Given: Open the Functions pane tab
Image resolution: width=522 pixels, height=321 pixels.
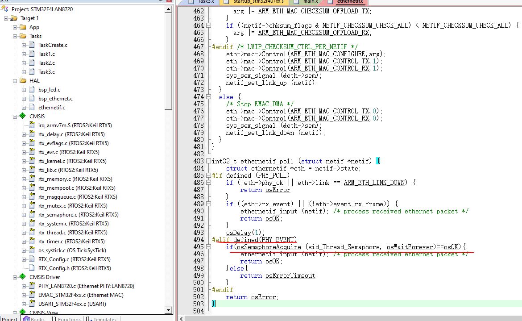Looking at the screenshot, I should (66, 319).
